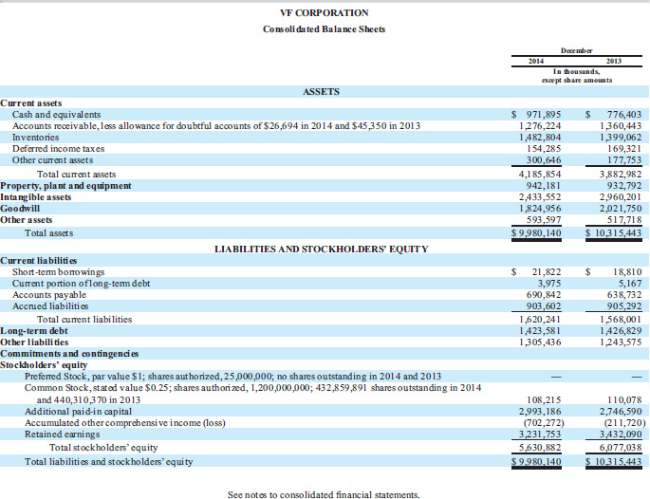Click the Inventories row label
This screenshot has height=499, width=650.
click(x=36, y=138)
